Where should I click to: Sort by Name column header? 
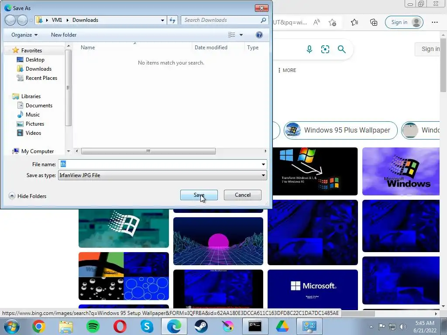[87, 48]
